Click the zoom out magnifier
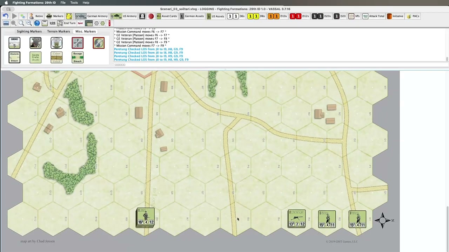The width and height of the screenshot is (449, 252). [x=29, y=23]
